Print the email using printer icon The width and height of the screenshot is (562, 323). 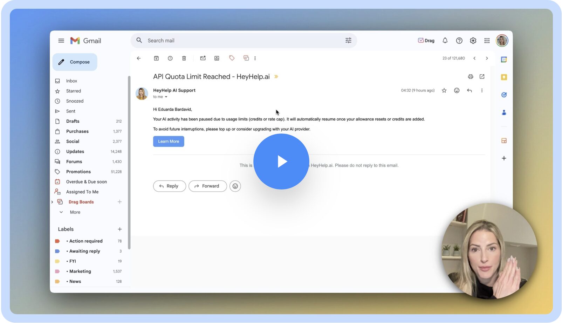tap(471, 77)
